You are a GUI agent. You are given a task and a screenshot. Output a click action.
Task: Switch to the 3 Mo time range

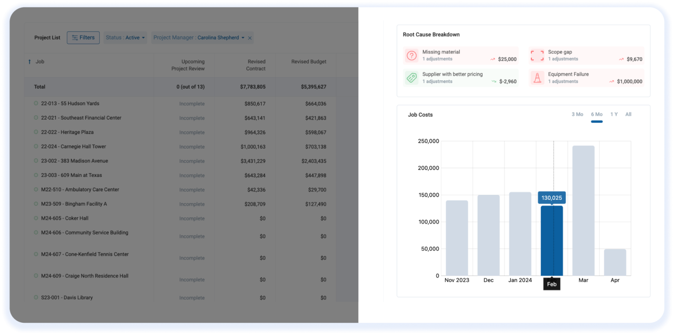pyautogui.click(x=577, y=114)
